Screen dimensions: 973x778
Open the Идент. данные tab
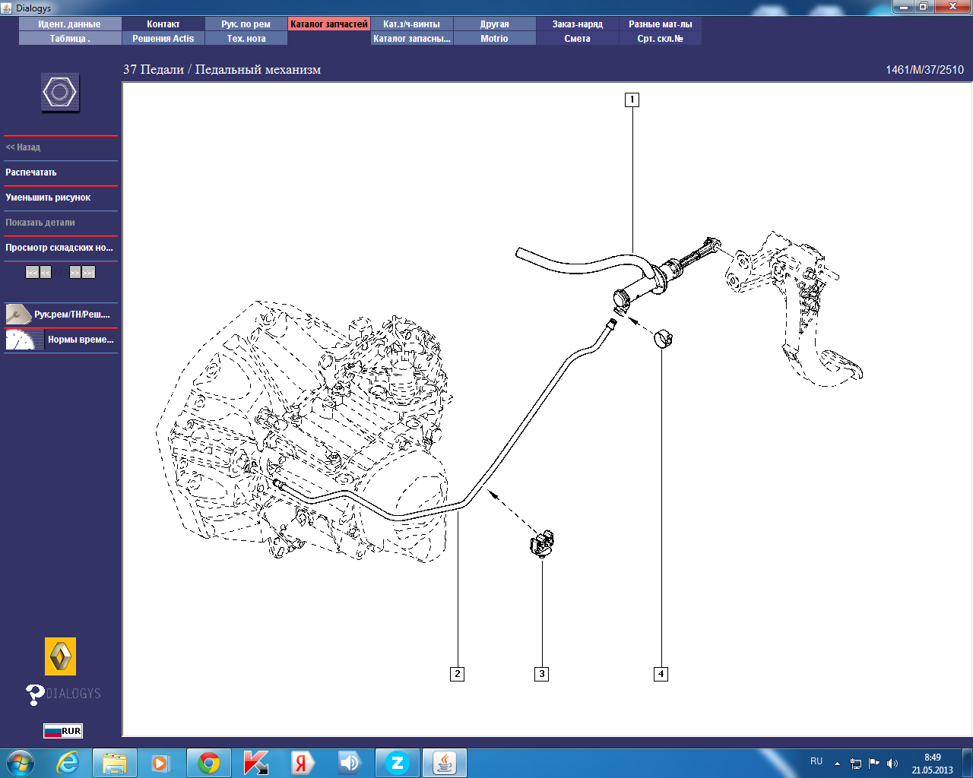click(70, 24)
